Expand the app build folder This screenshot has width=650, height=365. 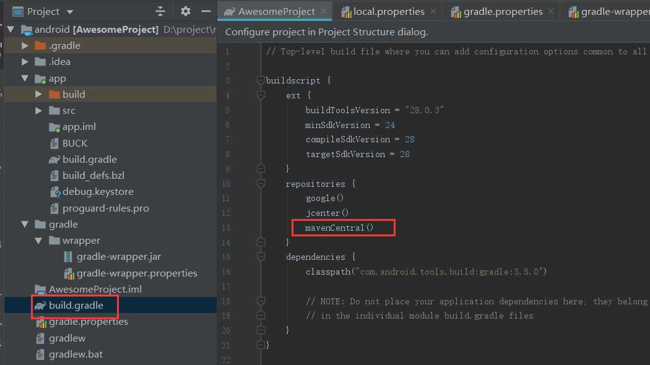click(38, 94)
